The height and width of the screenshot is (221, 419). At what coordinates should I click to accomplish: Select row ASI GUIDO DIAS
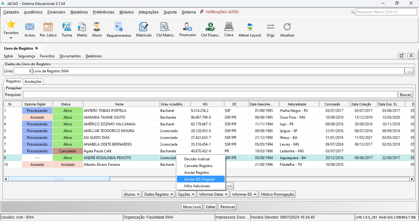(209, 138)
